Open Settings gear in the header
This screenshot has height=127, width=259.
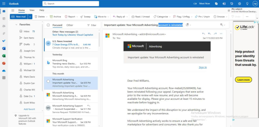coord(240,4)
